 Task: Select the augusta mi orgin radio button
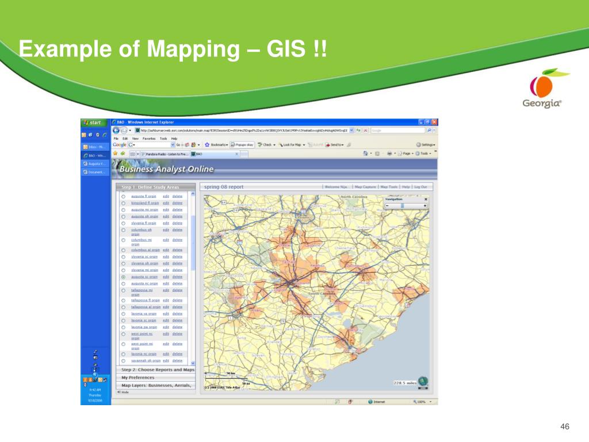click(123, 209)
